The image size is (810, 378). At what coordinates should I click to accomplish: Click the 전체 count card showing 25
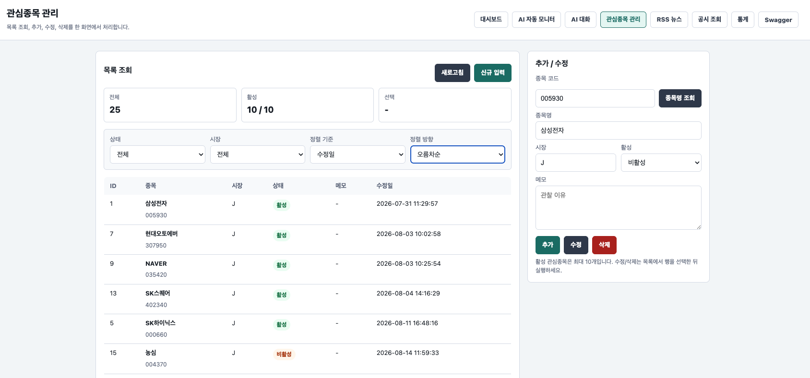[170, 105]
